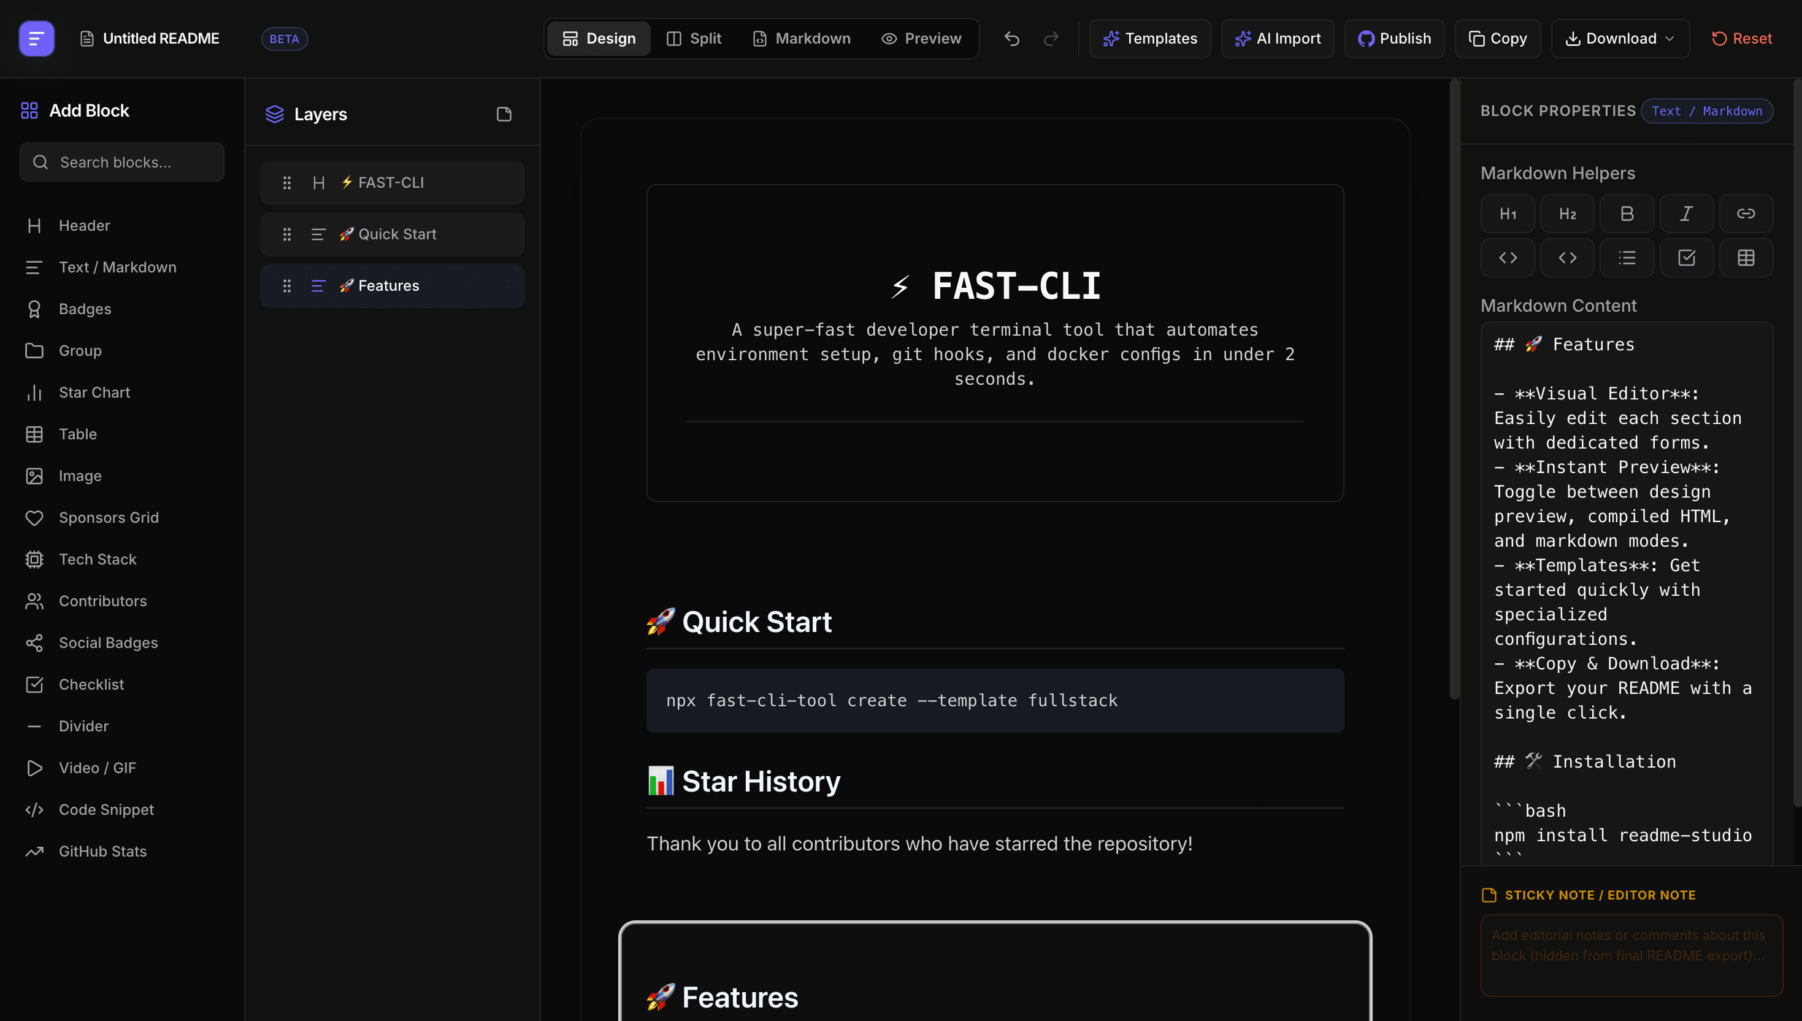Screen dimensions: 1802x1021
Task: Add a Video / GIF block
Action: click(122, 768)
